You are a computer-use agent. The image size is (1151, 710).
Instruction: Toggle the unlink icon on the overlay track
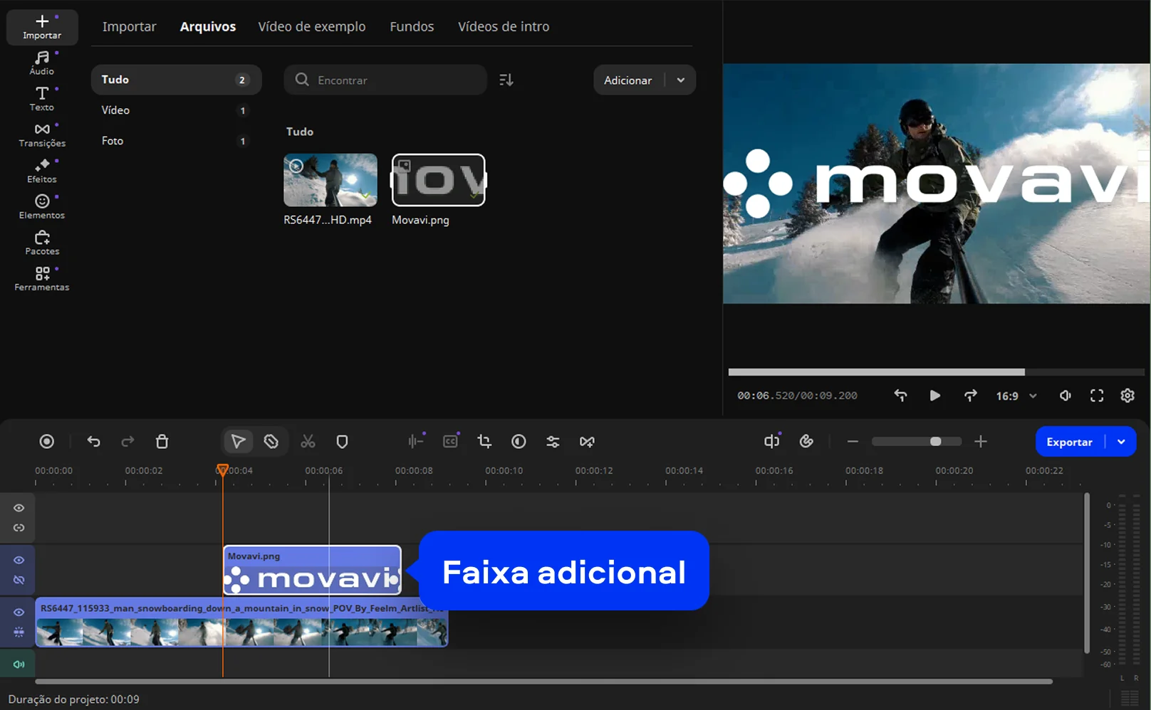19,580
